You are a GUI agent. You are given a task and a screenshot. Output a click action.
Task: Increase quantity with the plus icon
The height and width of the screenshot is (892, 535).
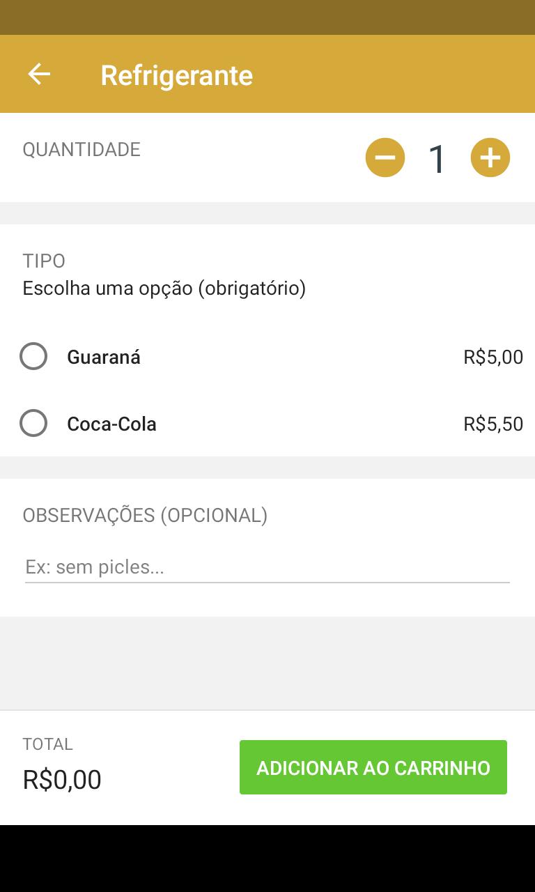[x=490, y=157]
